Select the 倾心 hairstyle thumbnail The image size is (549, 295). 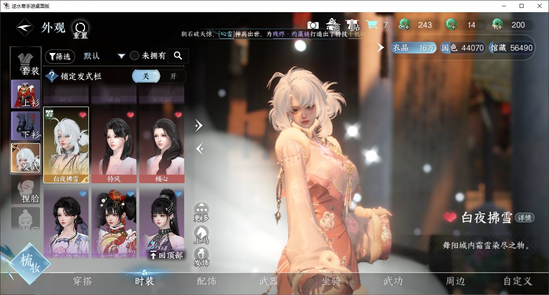162,145
